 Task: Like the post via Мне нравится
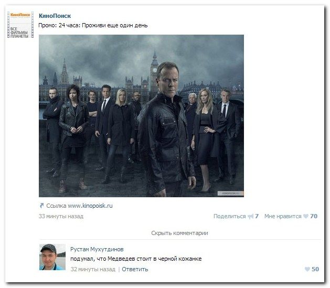point(283,216)
